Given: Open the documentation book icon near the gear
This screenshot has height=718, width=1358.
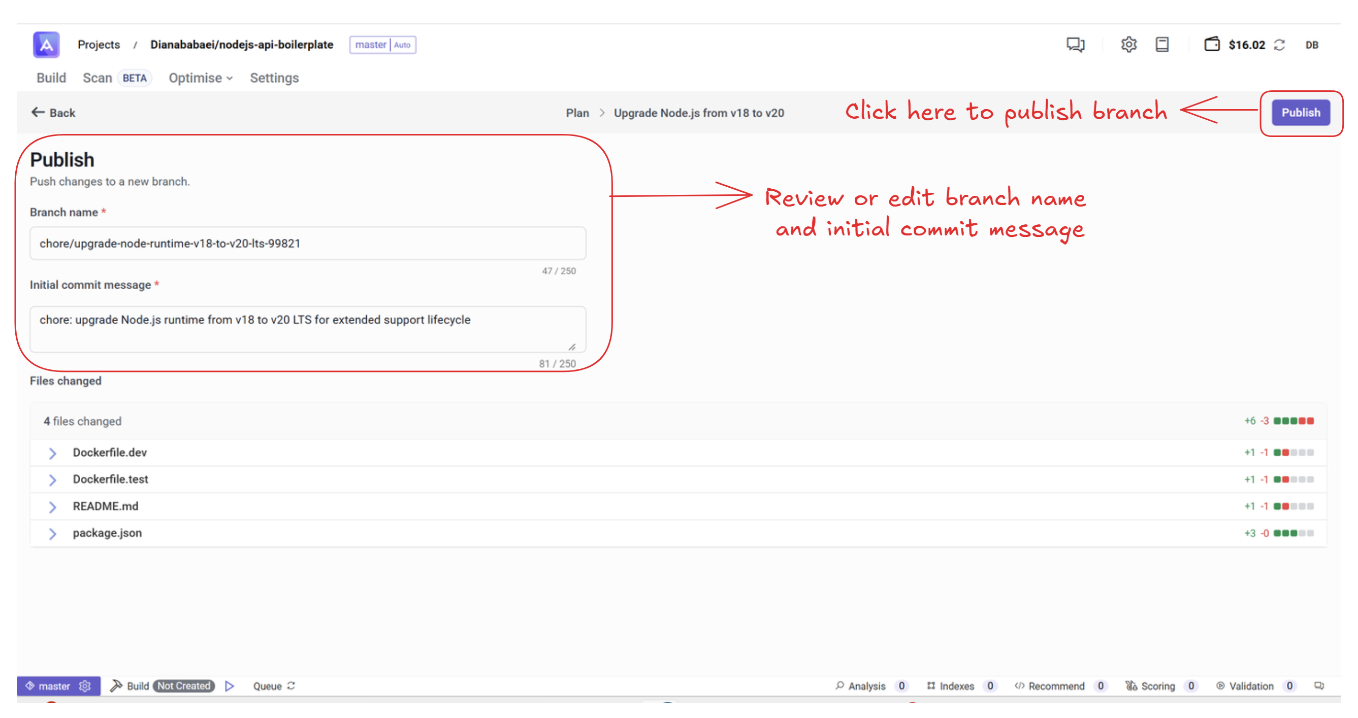Looking at the screenshot, I should coord(1162,45).
